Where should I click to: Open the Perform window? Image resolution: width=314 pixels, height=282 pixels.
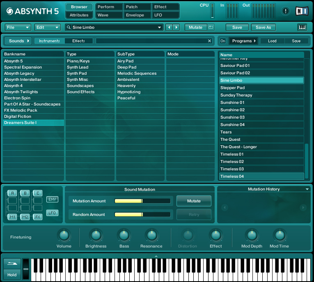109,7
